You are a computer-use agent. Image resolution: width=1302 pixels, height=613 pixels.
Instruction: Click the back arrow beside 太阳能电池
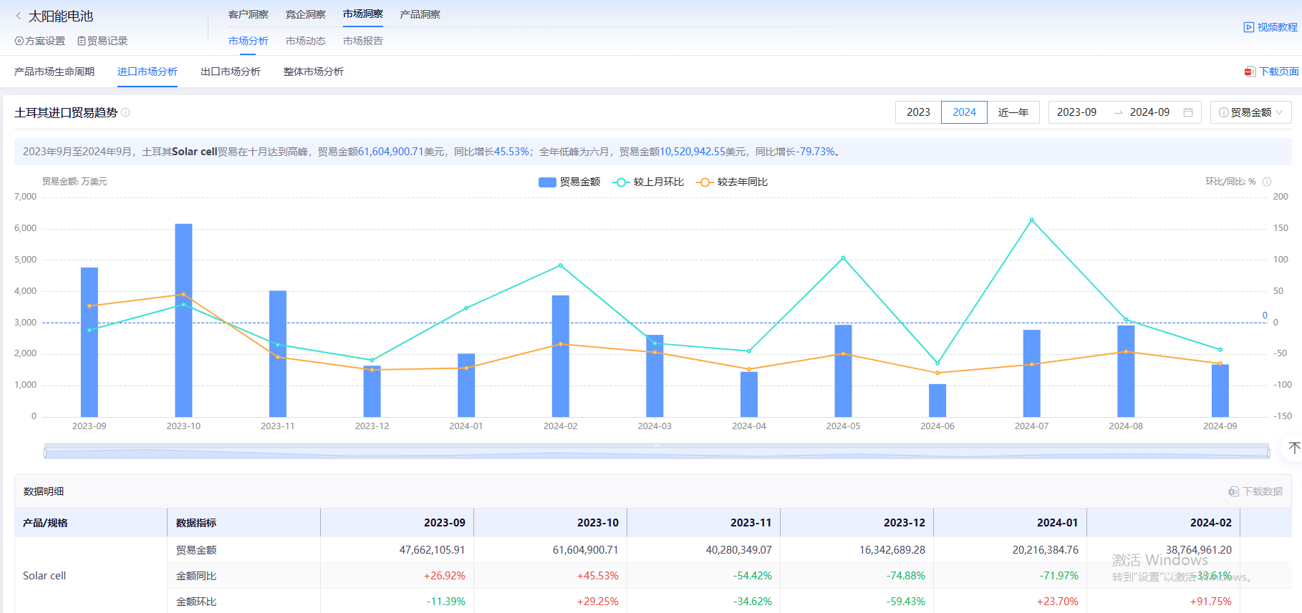[19, 16]
